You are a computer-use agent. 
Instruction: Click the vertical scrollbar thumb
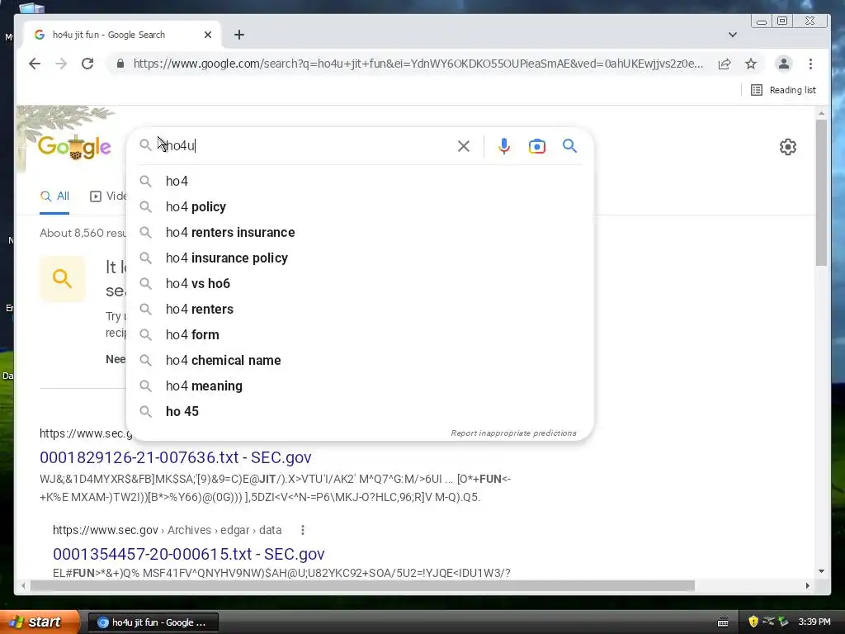[x=821, y=192]
